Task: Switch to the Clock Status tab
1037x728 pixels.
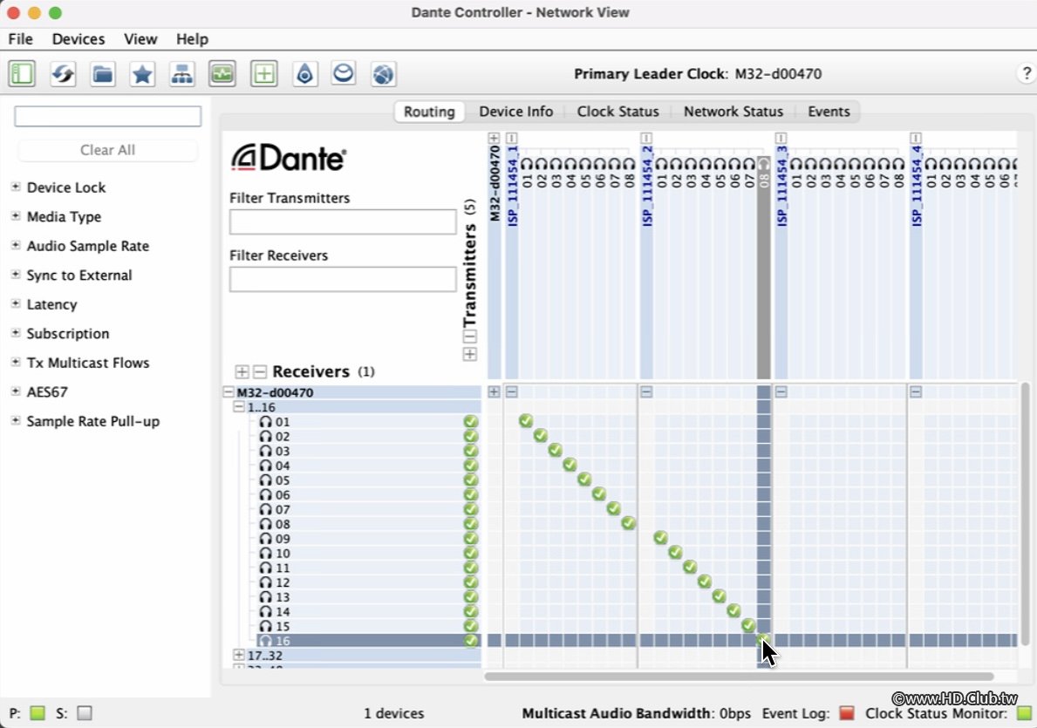Action: pos(617,111)
